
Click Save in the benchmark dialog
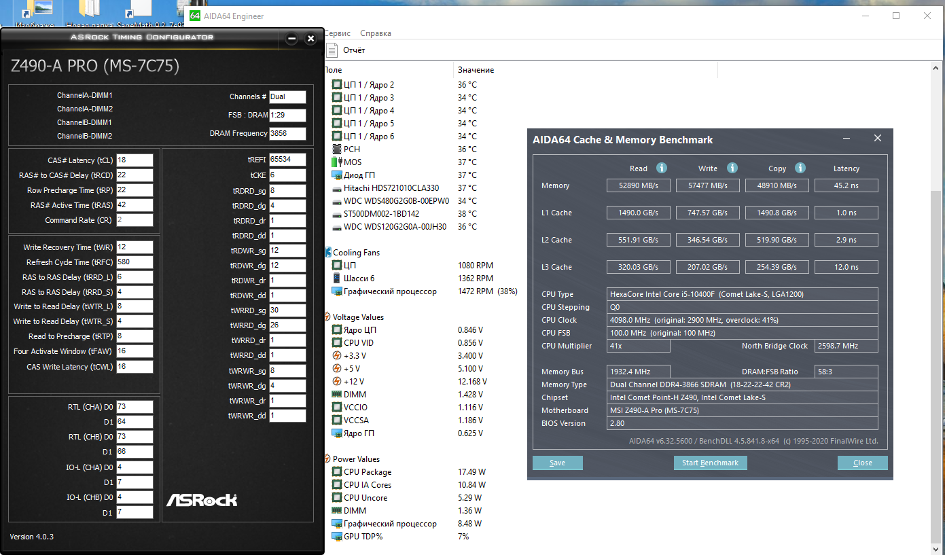click(x=558, y=463)
